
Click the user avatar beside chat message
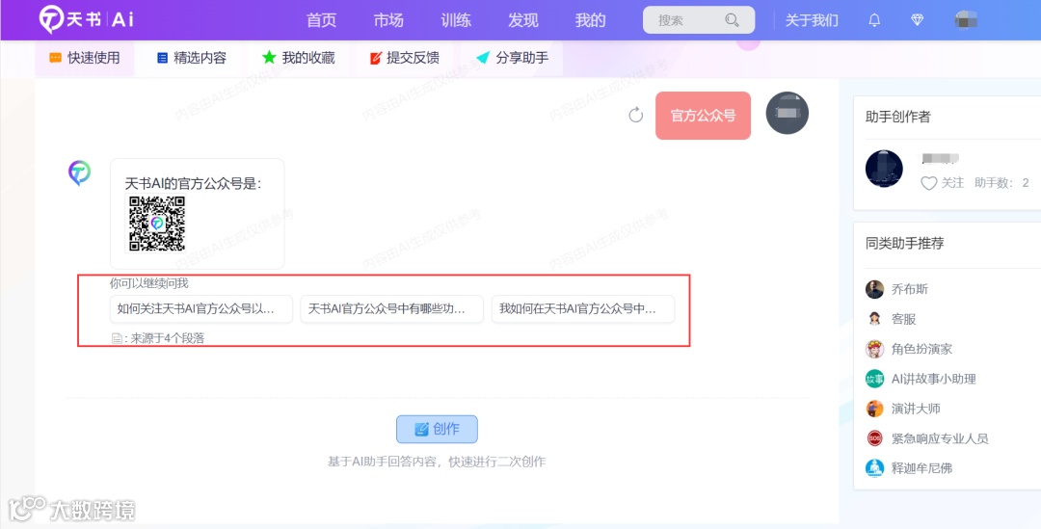click(x=787, y=113)
